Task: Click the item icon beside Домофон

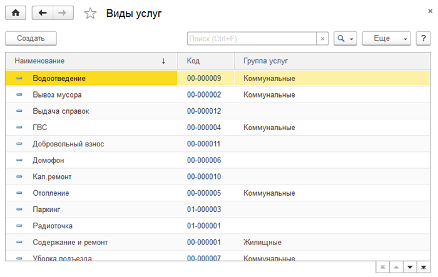Action: coord(19,160)
